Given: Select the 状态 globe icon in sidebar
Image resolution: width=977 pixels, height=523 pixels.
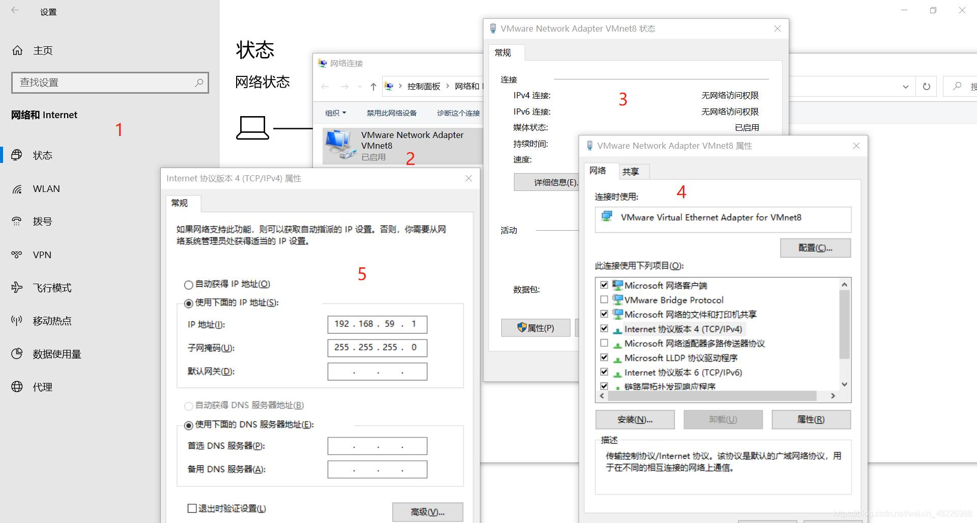Looking at the screenshot, I should pyautogui.click(x=17, y=155).
